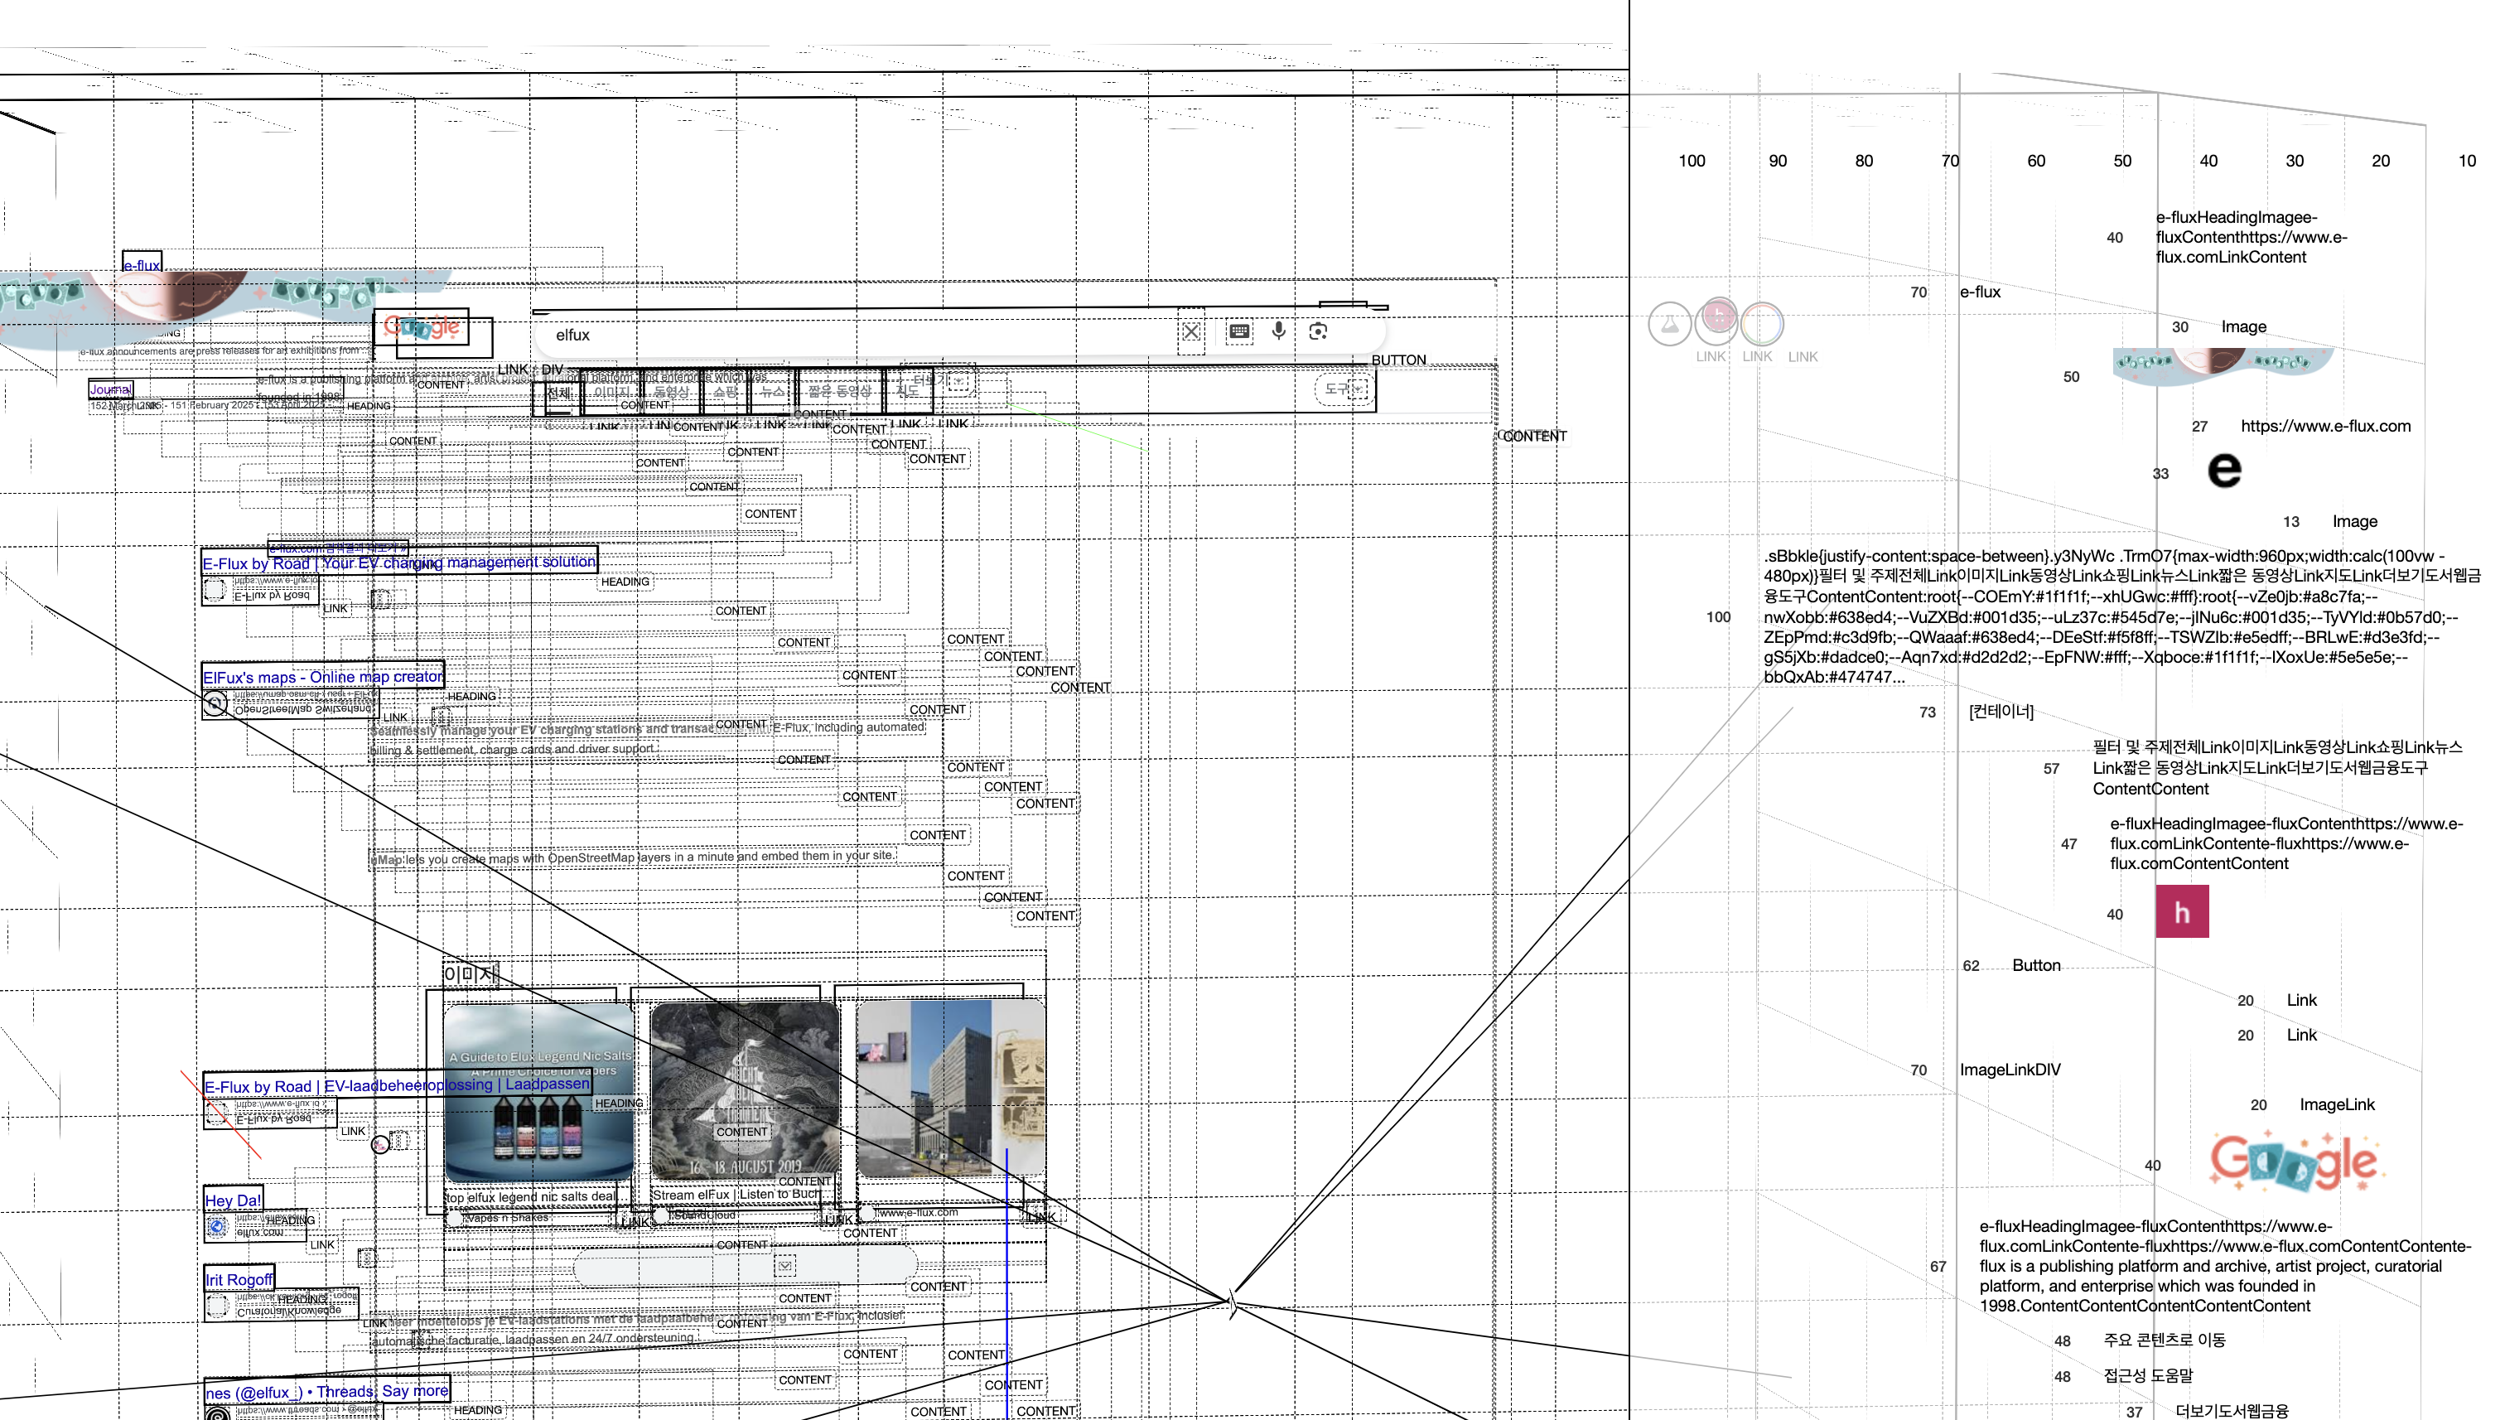The width and height of the screenshot is (2505, 1420).
Task: Click the 'Stream elFux | Listen to Buch' caption
Action: click(736, 1195)
